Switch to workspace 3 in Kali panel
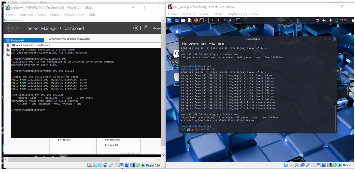 224,20
